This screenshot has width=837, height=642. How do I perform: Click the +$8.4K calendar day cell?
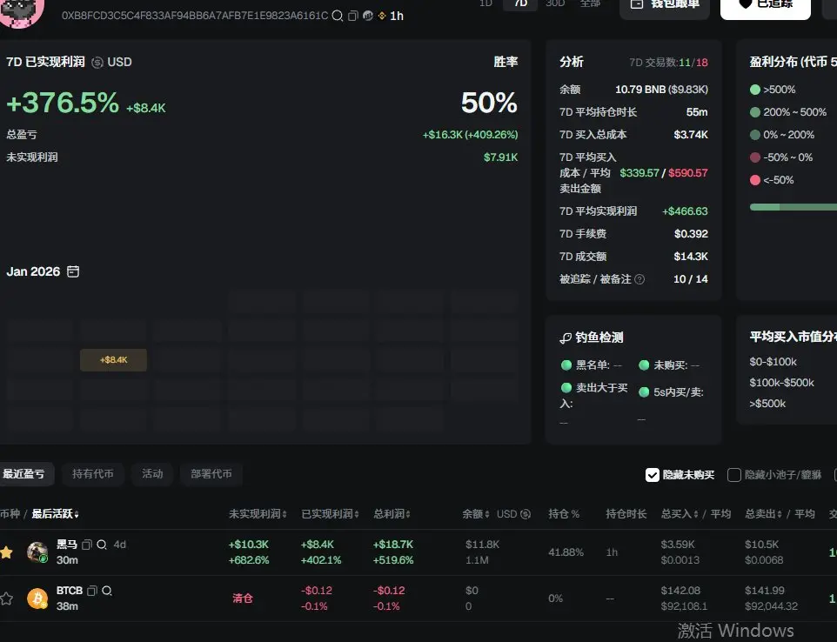(x=113, y=360)
